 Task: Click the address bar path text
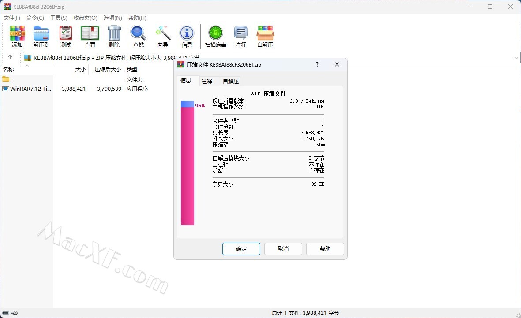coord(116,58)
